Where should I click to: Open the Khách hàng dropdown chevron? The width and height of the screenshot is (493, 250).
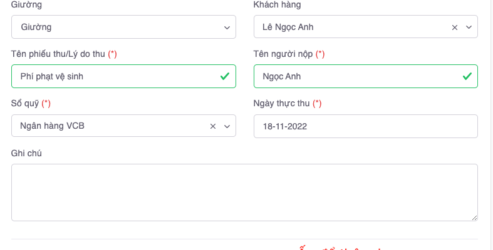pyautogui.click(x=469, y=27)
